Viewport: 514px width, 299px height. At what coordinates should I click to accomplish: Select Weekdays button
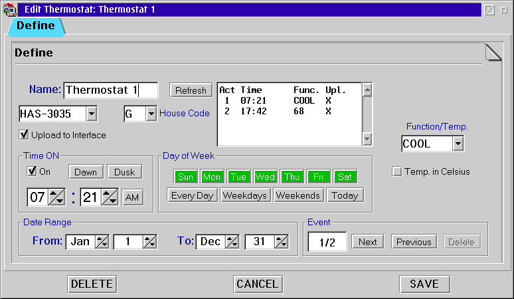tap(245, 195)
